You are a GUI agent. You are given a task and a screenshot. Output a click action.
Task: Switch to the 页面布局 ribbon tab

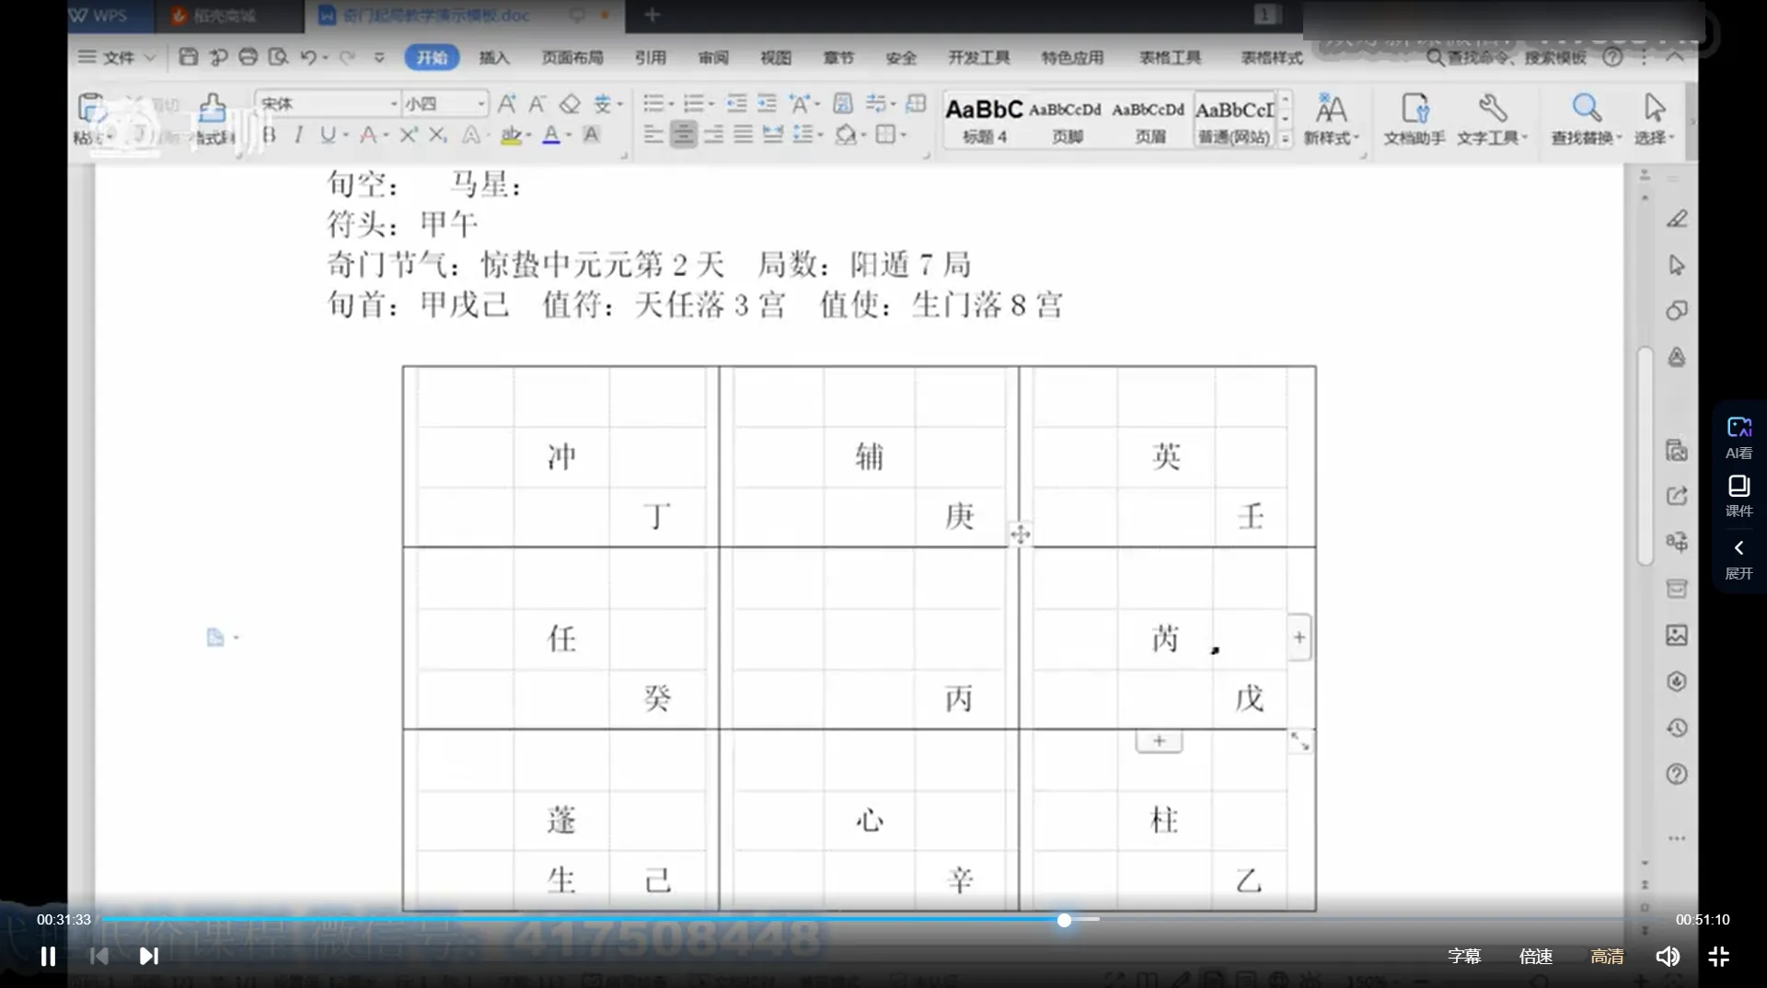pos(572,58)
